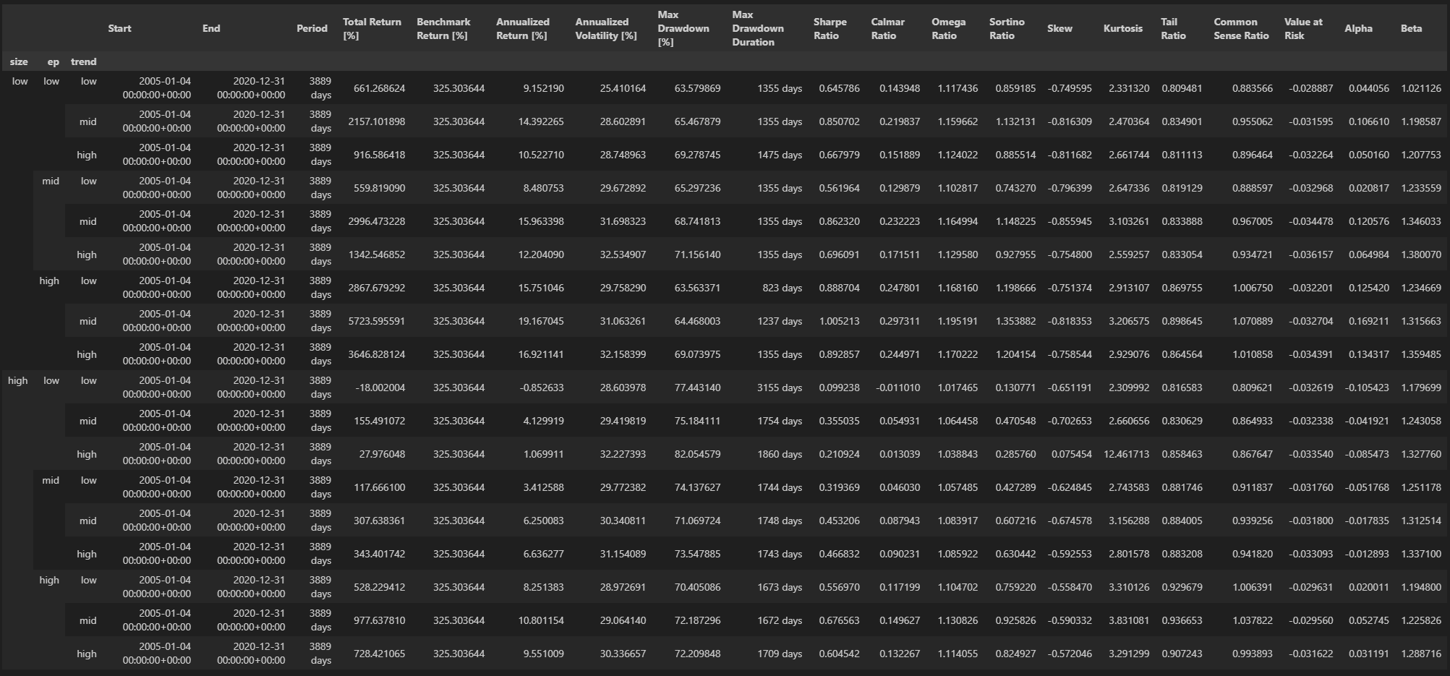
Task: Select kurtosis value 12.461713
Action: coord(1127,454)
